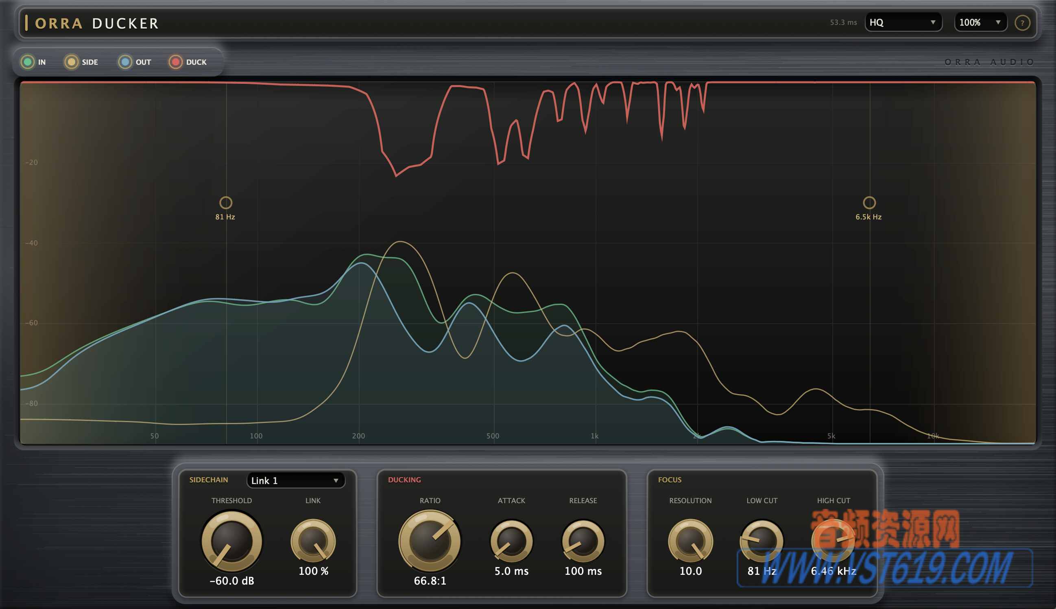Click the 10.0 resolution value
This screenshot has height=609, width=1056.
pos(690,571)
